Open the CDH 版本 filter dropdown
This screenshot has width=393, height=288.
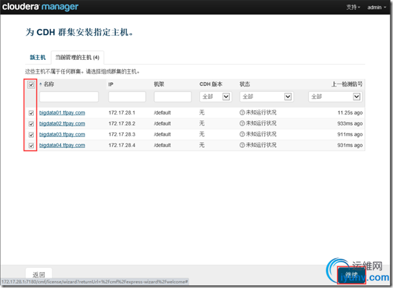[x=215, y=96]
